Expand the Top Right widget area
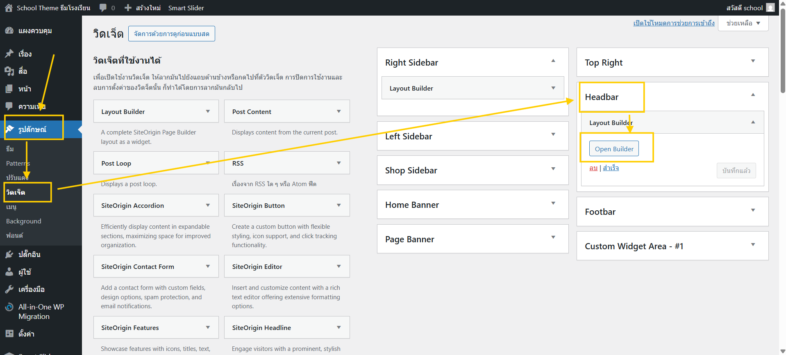The image size is (786, 355). tap(752, 61)
